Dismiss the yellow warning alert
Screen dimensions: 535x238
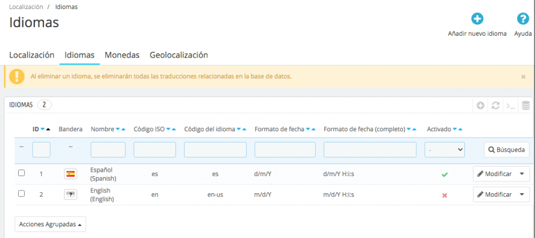tap(523, 77)
